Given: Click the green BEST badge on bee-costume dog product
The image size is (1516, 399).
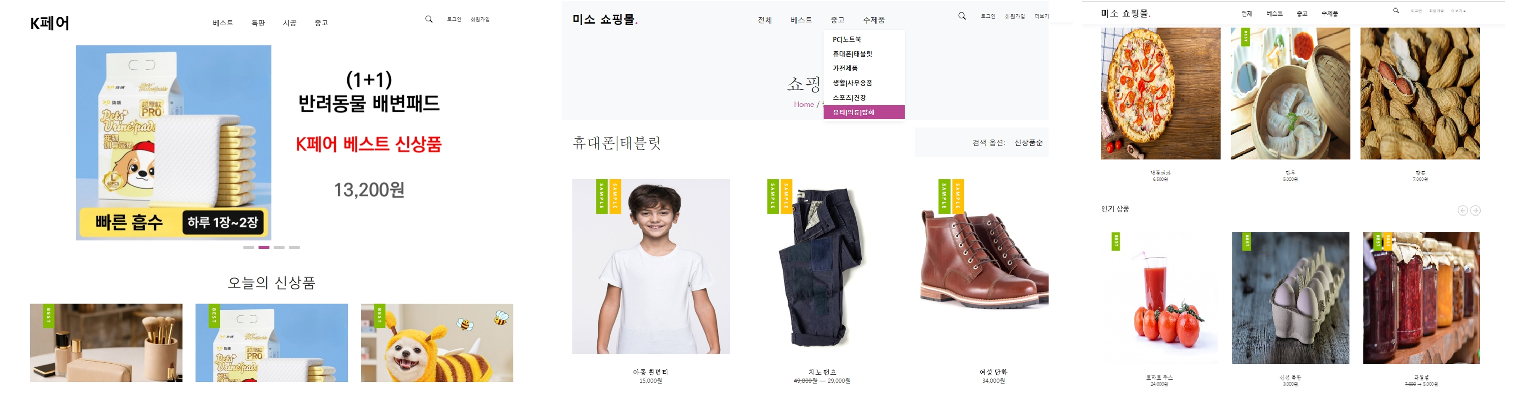Looking at the screenshot, I should [x=380, y=316].
